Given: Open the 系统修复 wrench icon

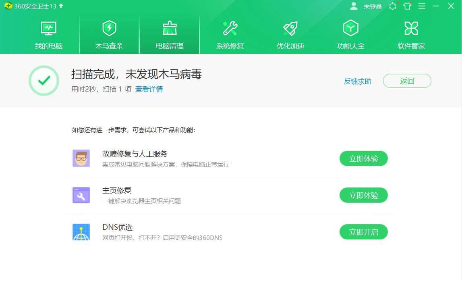Looking at the screenshot, I should [230, 28].
